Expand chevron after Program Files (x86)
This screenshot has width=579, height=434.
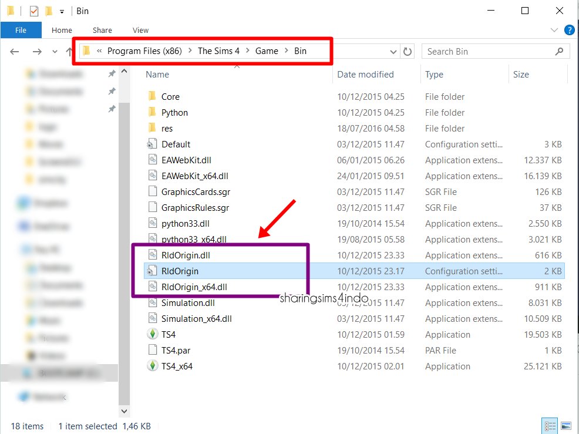coord(190,51)
